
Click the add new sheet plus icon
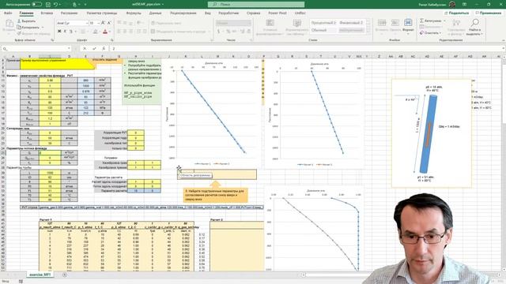[x=65, y=275]
